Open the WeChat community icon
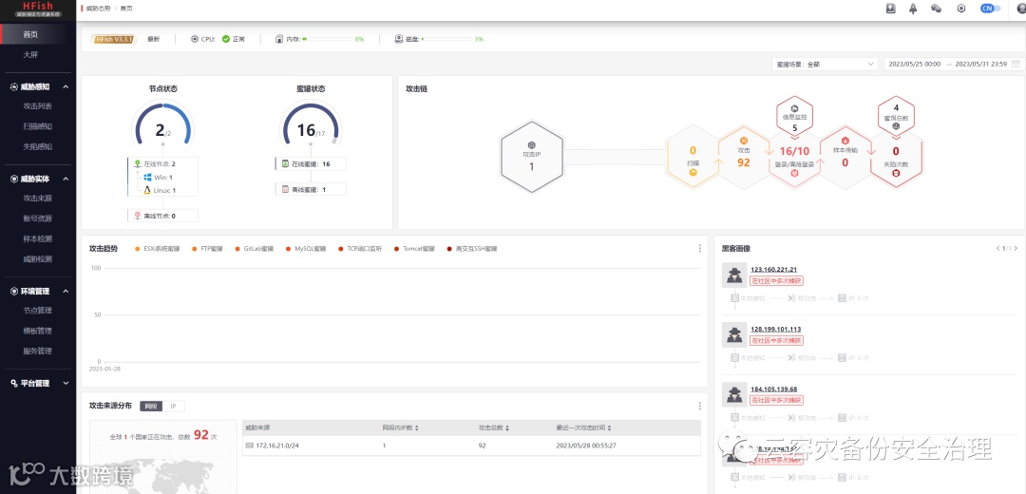This screenshot has height=494, width=1026. point(937,9)
